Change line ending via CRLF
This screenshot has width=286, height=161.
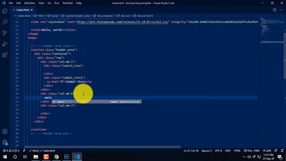click(x=227, y=151)
